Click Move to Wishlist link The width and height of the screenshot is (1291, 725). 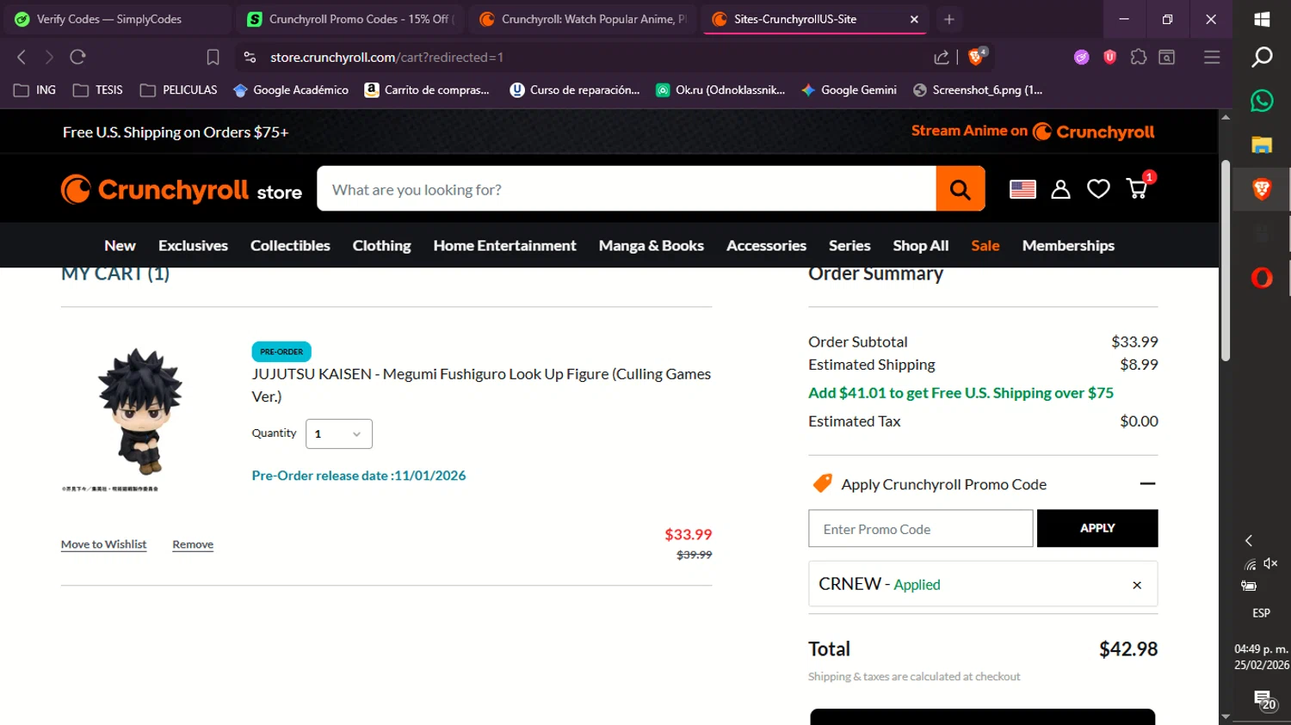(103, 544)
